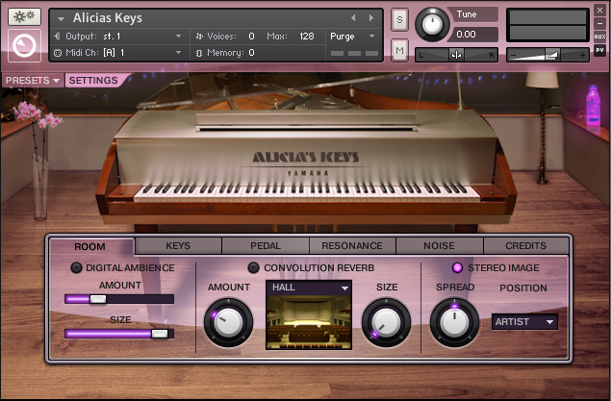Enable the Digital Ambience toggle

coord(76,267)
